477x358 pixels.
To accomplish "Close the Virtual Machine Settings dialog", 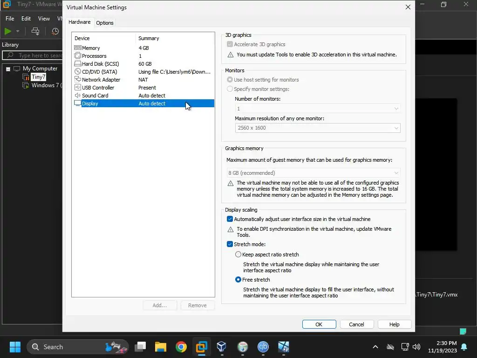I will click(x=408, y=7).
